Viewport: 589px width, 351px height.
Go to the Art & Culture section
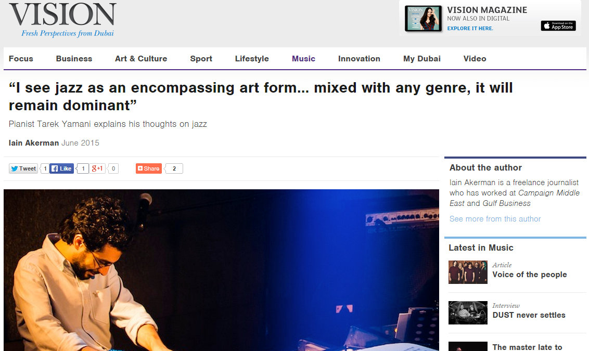141,59
